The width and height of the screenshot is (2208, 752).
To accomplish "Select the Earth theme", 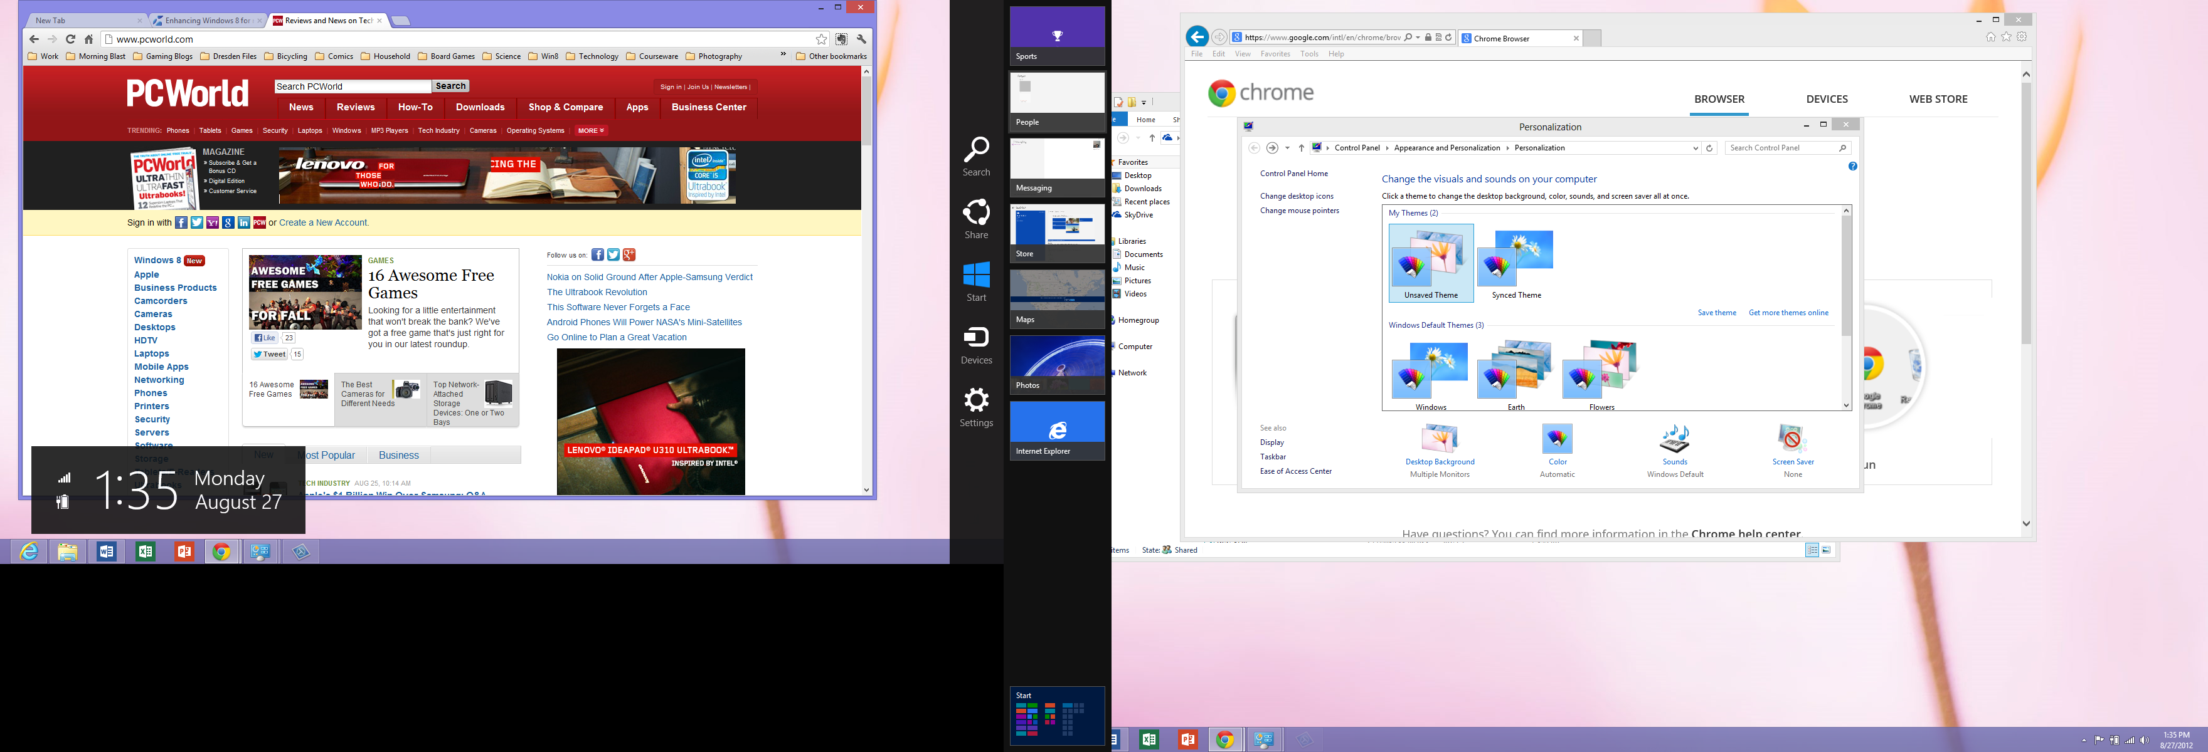I will pyautogui.click(x=1515, y=373).
